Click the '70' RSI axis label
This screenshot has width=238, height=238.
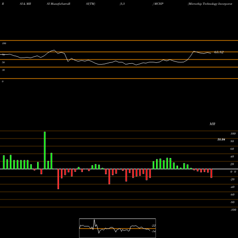(x=3, y=55)
